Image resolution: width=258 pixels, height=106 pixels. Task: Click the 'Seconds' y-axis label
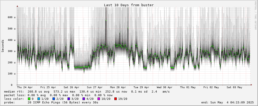tap(3, 46)
